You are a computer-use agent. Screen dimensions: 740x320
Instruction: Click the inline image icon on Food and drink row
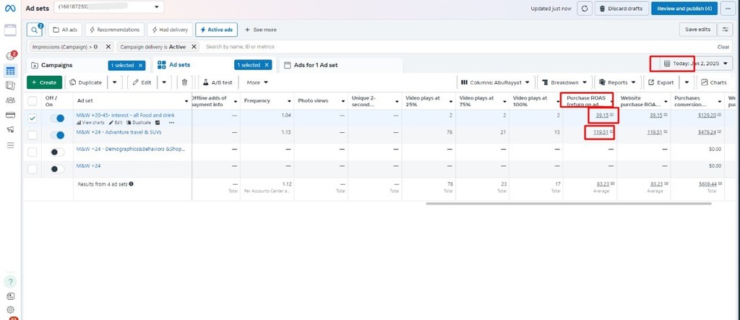point(157,123)
